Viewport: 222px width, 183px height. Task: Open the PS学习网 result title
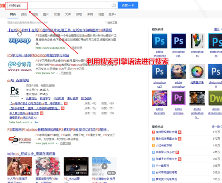(38, 55)
